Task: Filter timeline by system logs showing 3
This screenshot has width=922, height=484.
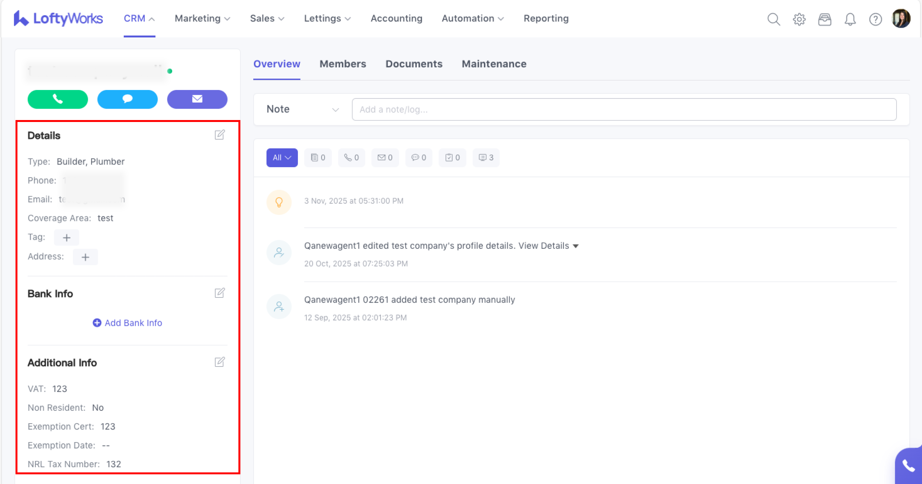Action: tap(486, 158)
